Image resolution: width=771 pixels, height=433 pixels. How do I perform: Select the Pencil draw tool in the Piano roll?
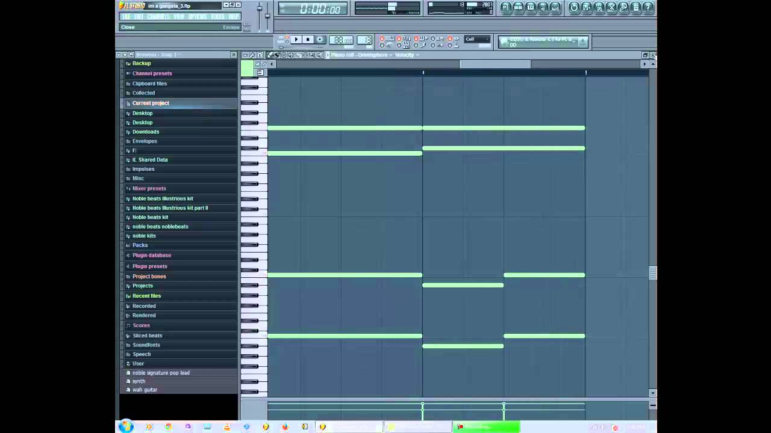point(270,55)
